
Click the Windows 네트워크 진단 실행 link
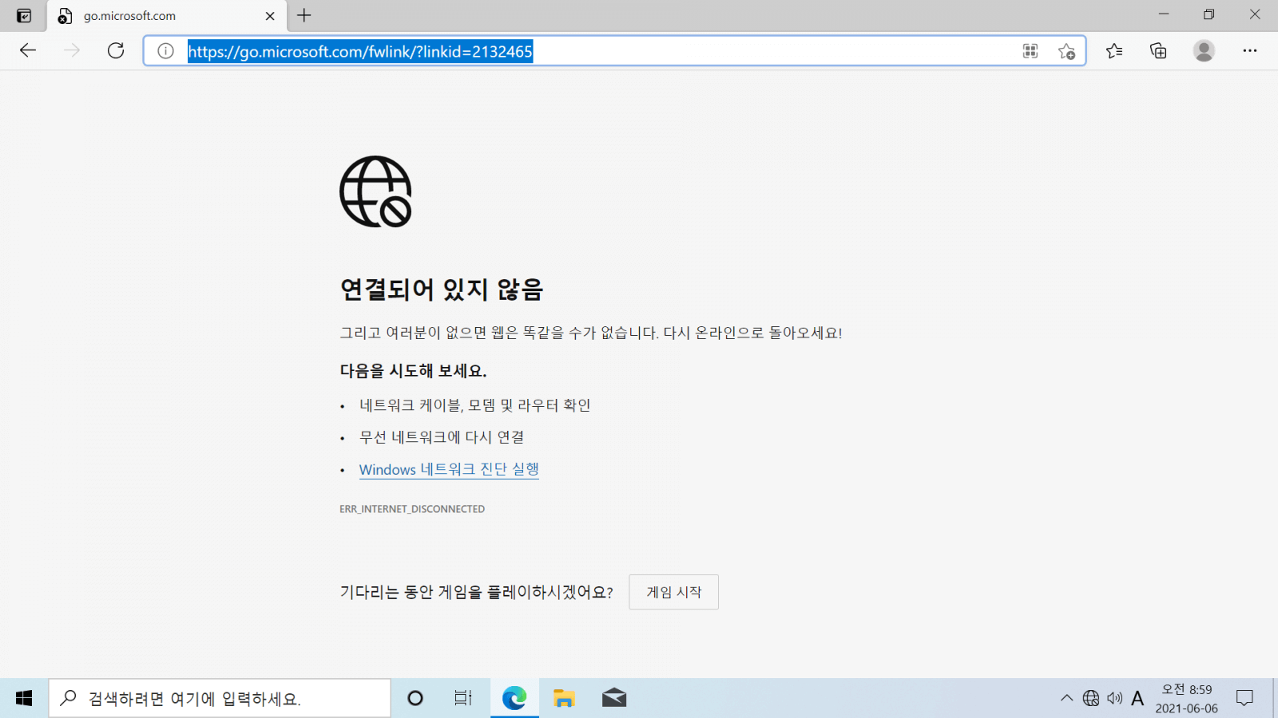pyautogui.click(x=449, y=469)
